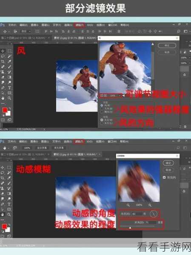The image size is (191, 255).
Task: Open the File menu in the Wind screenshot
Action: (12, 25)
